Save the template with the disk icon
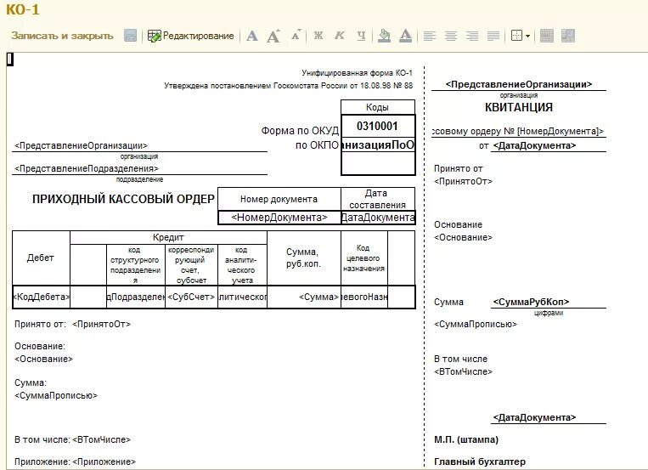648x470 pixels. (x=130, y=36)
